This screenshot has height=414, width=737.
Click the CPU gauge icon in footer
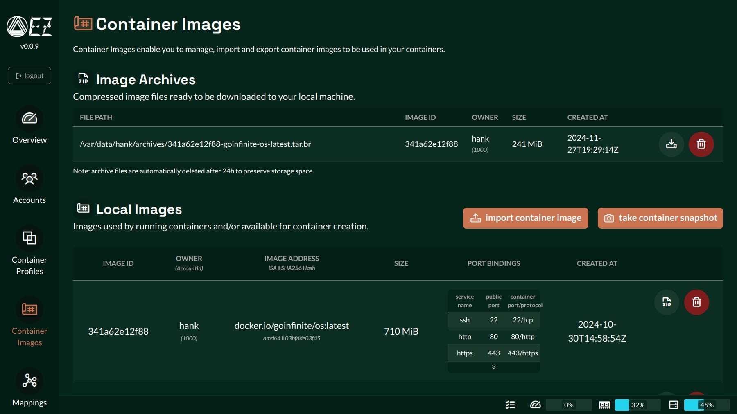coord(535,405)
